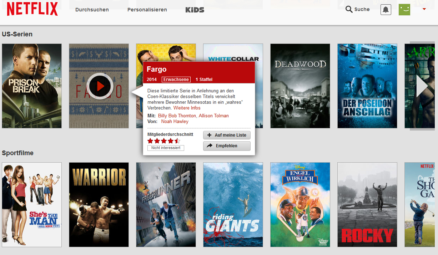
Task: Click the 2014 year in Fargo popup
Action: 152,80
